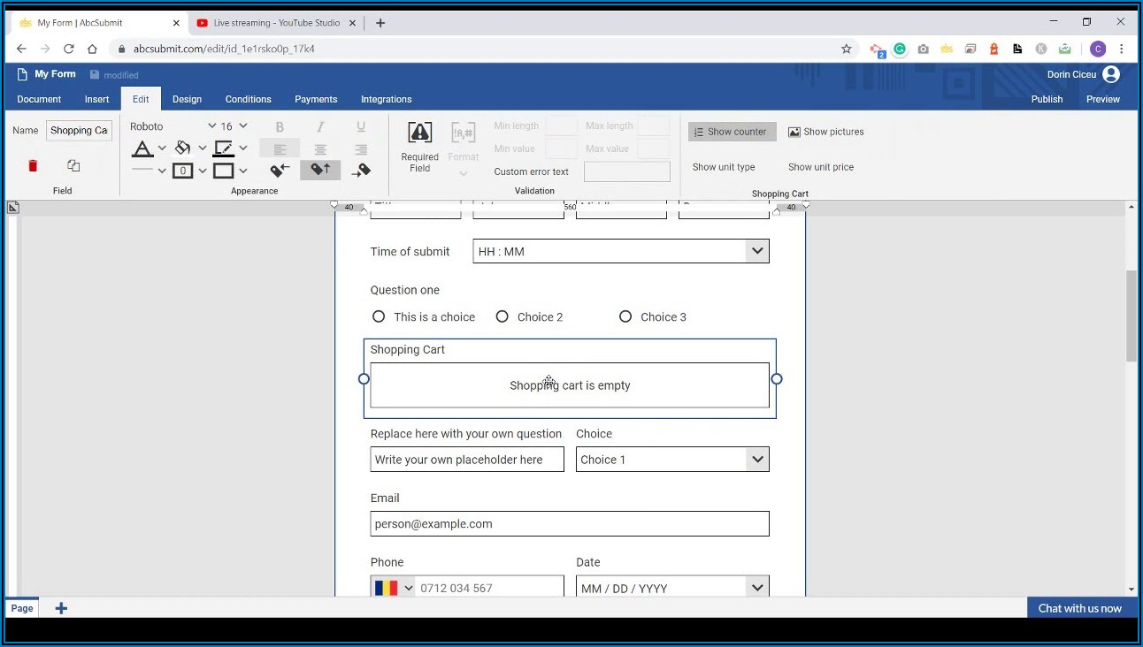The image size is (1143, 647).
Task: Set label position to top with the tag-up icon
Action: 320,170
